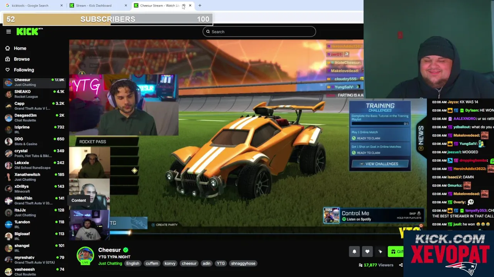Click the shnaggyhose tag
This screenshot has width=494, height=277.
243,264
